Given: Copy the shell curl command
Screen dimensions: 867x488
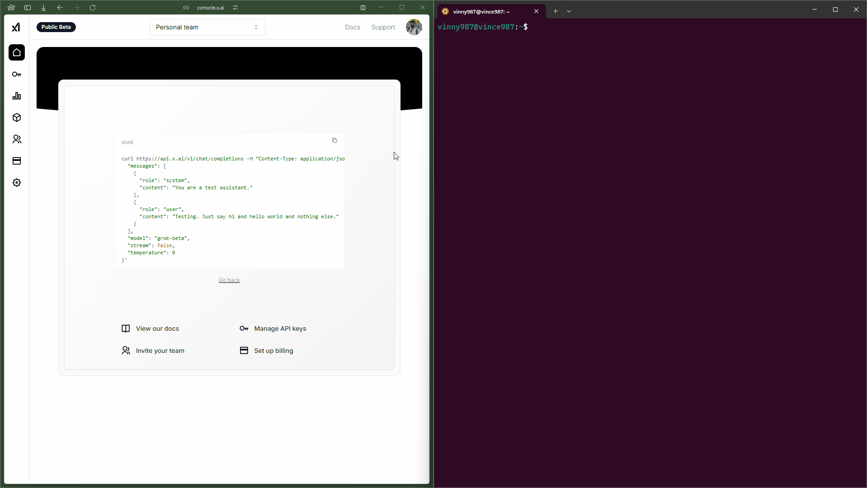Looking at the screenshot, I should pyautogui.click(x=335, y=141).
